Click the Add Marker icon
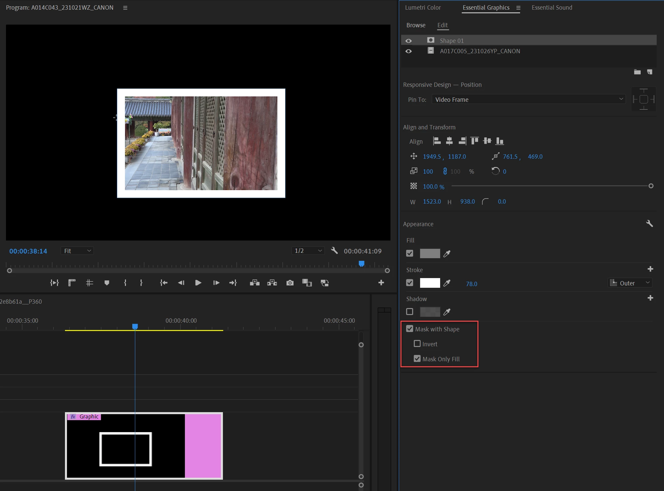 click(x=107, y=283)
